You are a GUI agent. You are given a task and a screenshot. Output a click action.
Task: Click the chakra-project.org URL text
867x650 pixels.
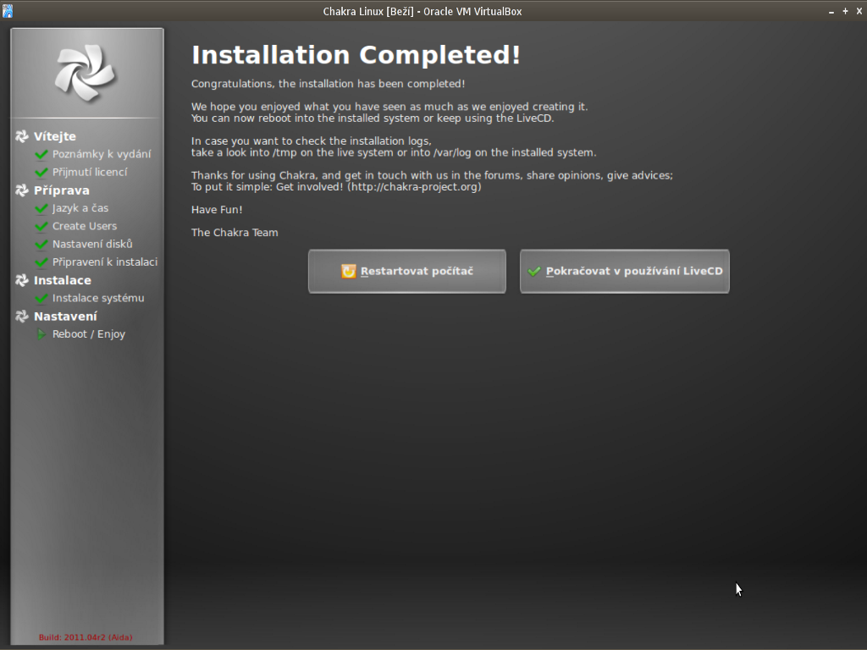tap(414, 187)
